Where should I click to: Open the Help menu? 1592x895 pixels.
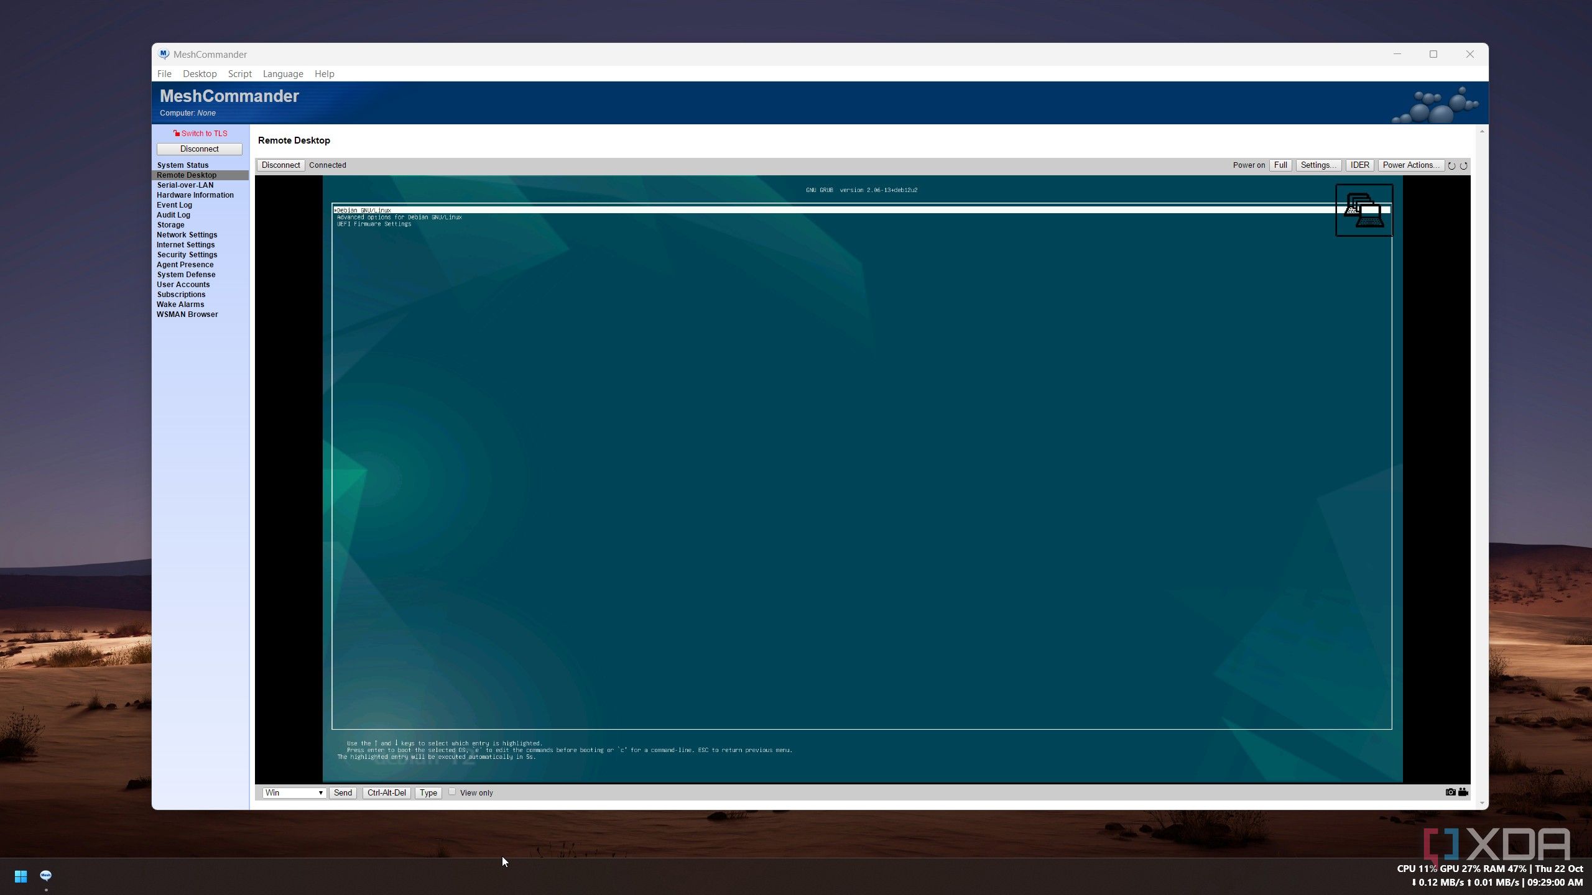324,73
